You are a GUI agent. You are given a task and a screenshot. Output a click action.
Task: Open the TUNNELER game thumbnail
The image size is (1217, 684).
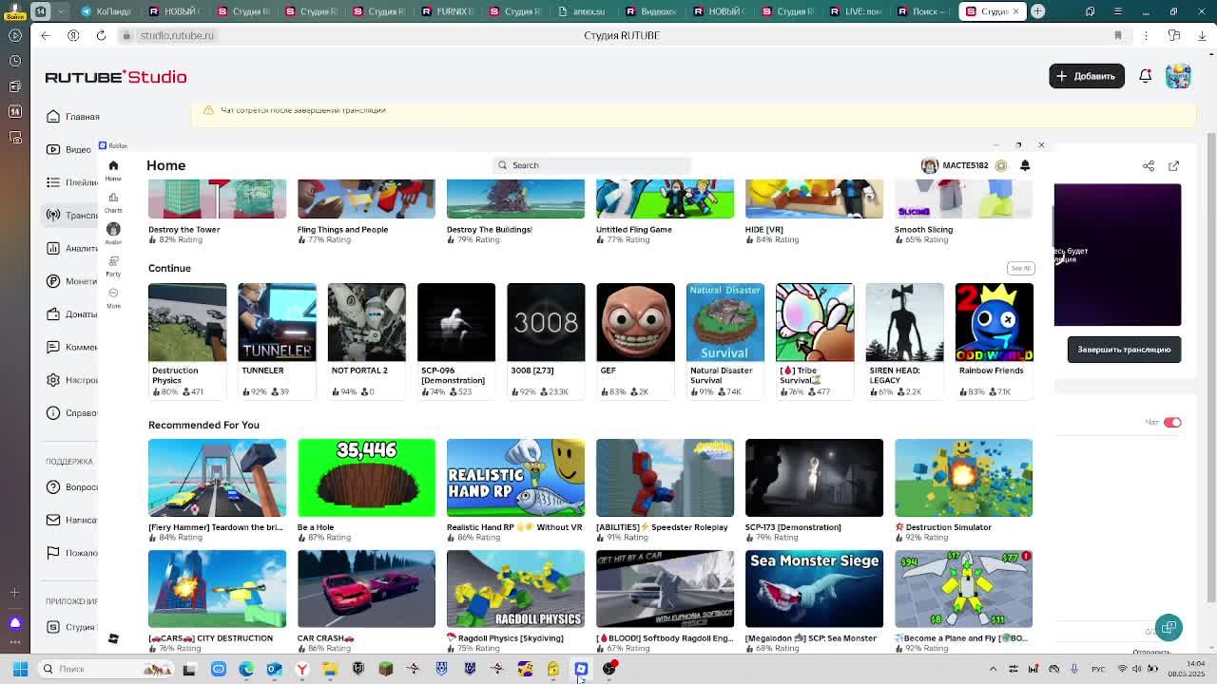point(277,322)
